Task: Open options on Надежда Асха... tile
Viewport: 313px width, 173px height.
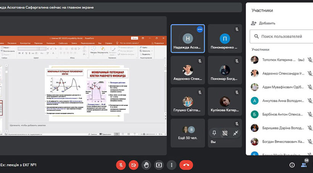Action: (x=200, y=29)
